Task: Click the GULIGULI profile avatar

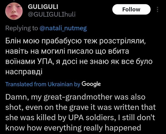Action: [14, 11]
